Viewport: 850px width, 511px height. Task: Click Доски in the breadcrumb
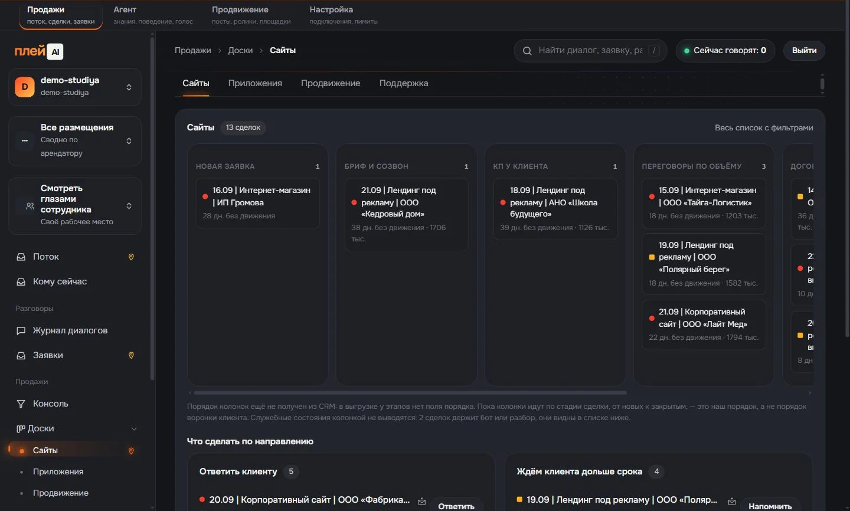click(x=240, y=51)
